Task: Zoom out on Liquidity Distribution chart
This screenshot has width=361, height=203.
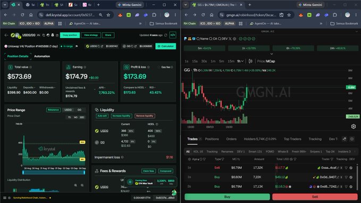Action: [x=82, y=185]
